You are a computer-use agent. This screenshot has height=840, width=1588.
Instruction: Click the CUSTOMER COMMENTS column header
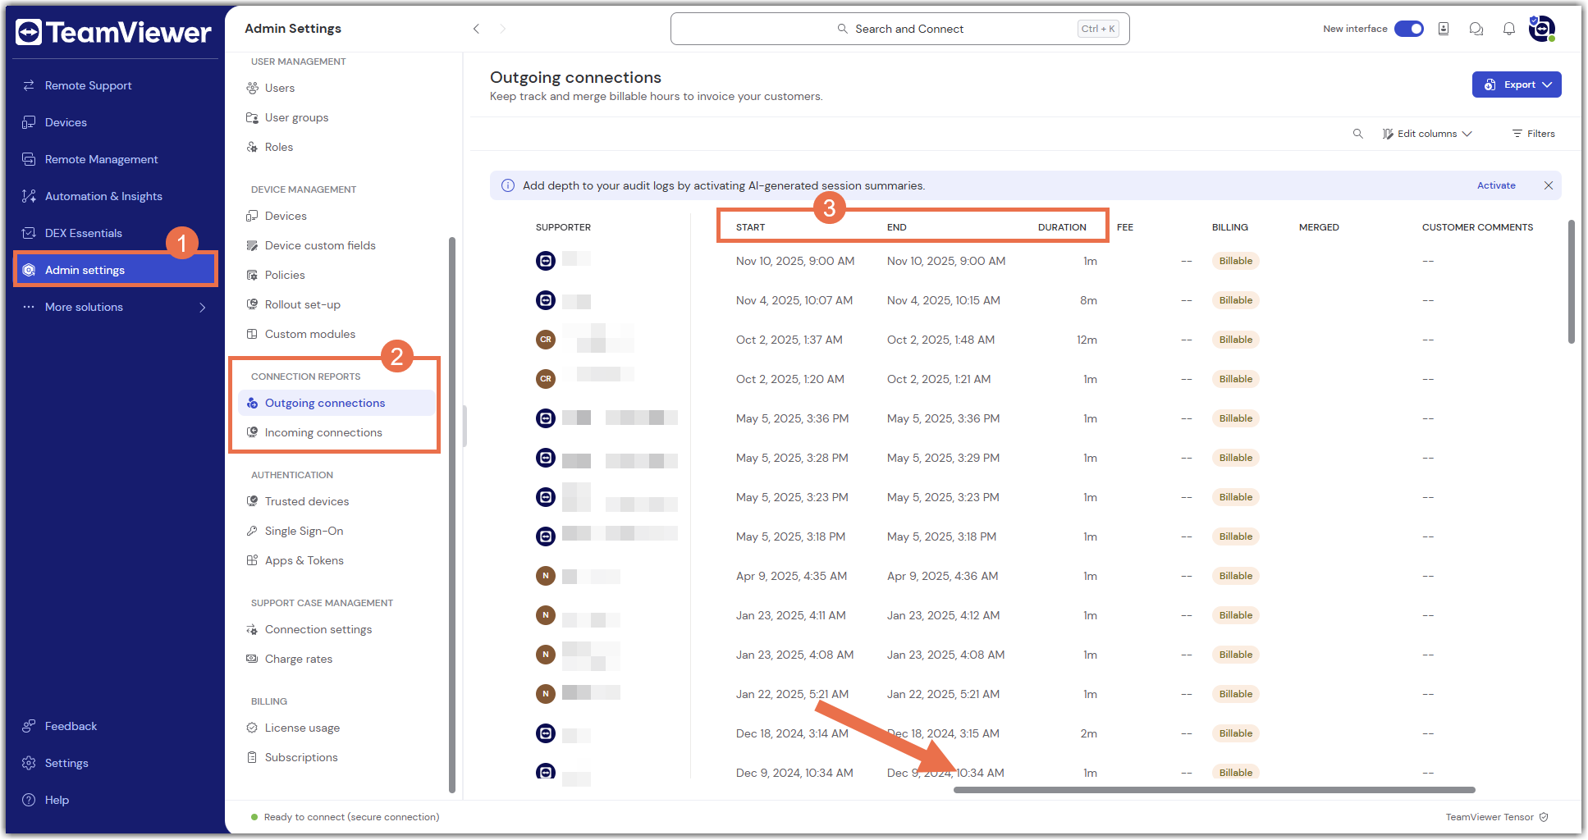1477,227
